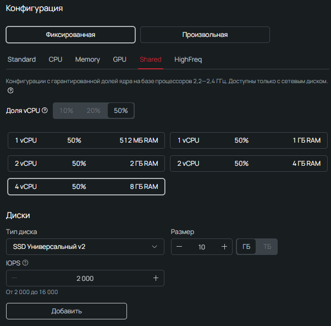This screenshot has width=331, height=326.
Task: Decrease IOPS value with minus icon
Action: [14, 278]
